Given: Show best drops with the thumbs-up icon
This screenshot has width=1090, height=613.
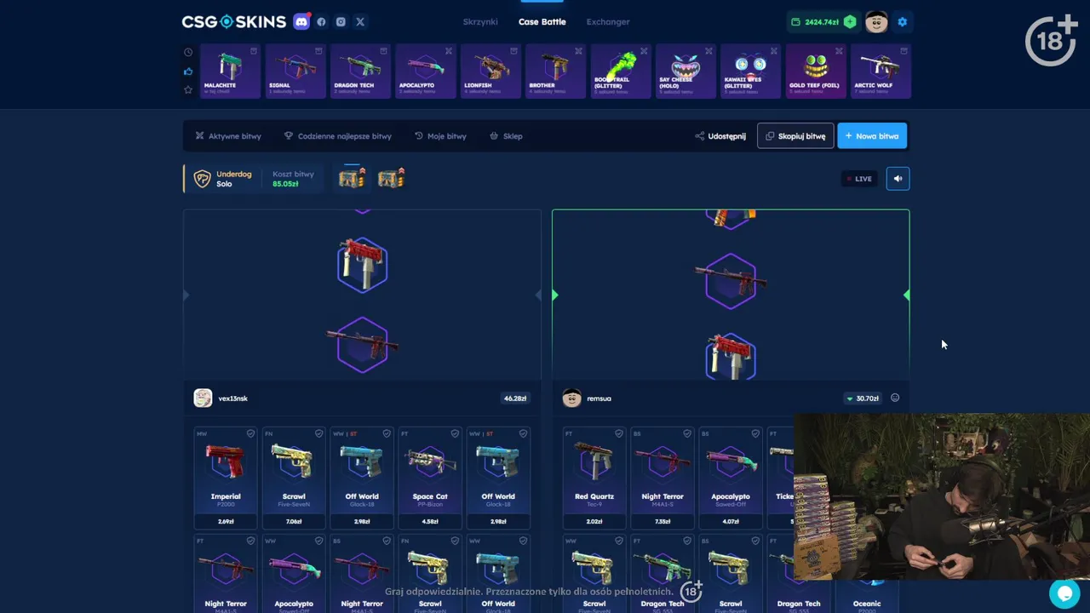Looking at the screenshot, I should [188, 71].
